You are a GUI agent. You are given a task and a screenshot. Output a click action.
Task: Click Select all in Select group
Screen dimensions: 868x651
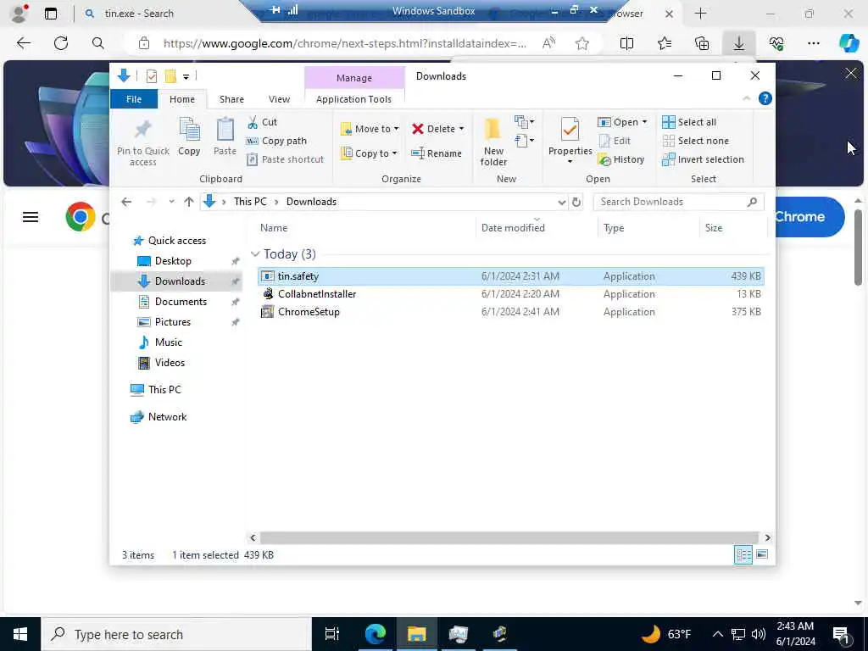689,122
